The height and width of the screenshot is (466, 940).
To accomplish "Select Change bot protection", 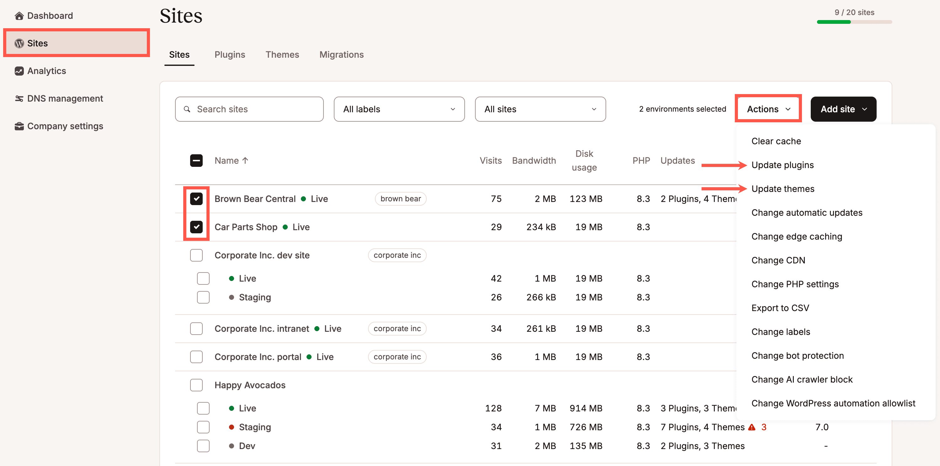I will coord(797,356).
